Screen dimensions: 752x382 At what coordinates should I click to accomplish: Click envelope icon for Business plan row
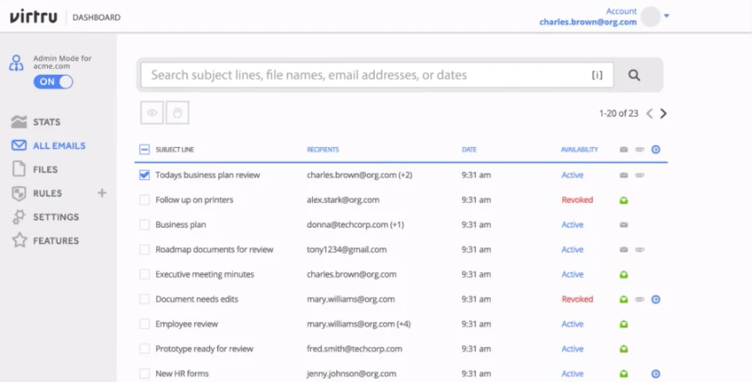pyautogui.click(x=623, y=225)
